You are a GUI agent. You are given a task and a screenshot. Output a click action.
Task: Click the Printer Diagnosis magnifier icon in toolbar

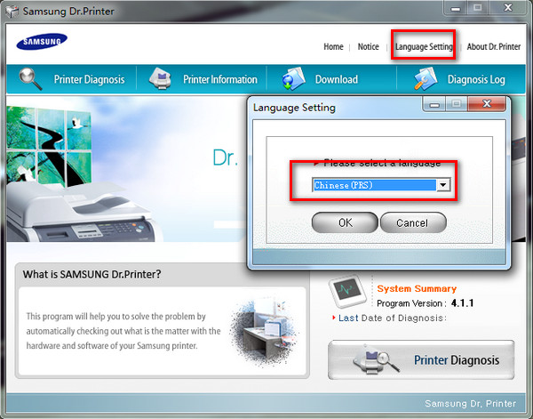(30, 79)
